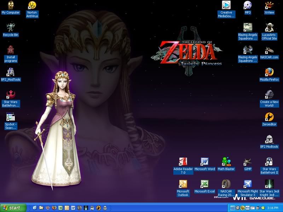The height and width of the screenshot is (212, 283).
Task: Launch Microsoft Excel from the desktop
Action: [x=205, y=187]
